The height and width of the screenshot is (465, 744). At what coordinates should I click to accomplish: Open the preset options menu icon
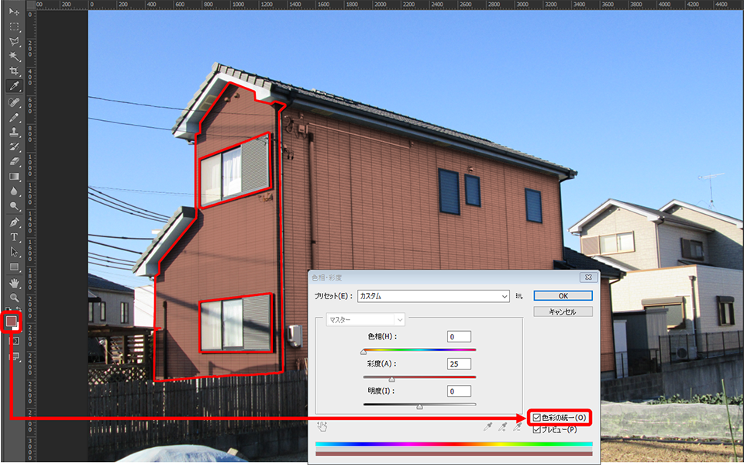pyautogui.click(x=519, y=296)
